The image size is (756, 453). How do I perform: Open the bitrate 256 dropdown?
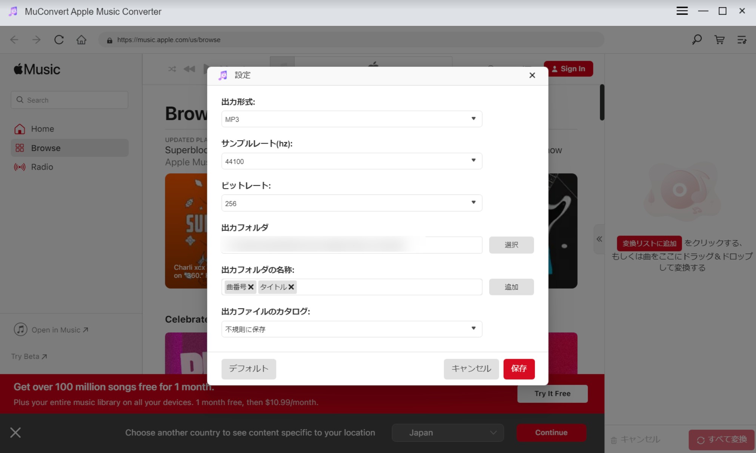352,203
